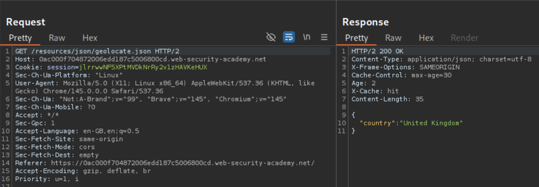Click the Referer URL in the request
539x187 pixels.
coord(183,163)
